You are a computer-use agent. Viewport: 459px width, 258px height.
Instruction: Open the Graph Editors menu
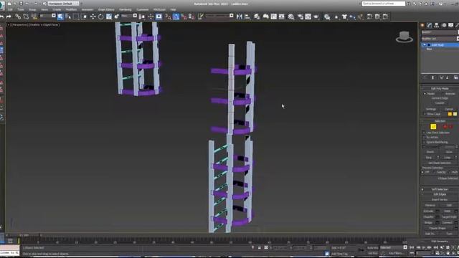106,9
